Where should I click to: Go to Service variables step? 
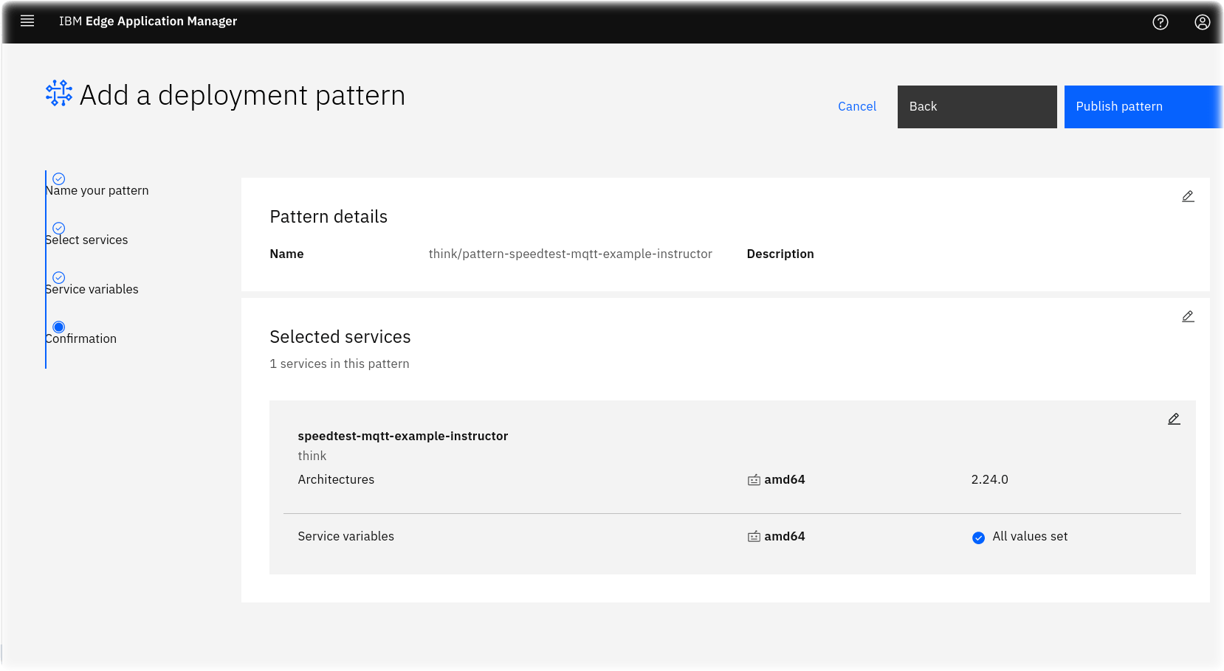(x=92, y=289)
